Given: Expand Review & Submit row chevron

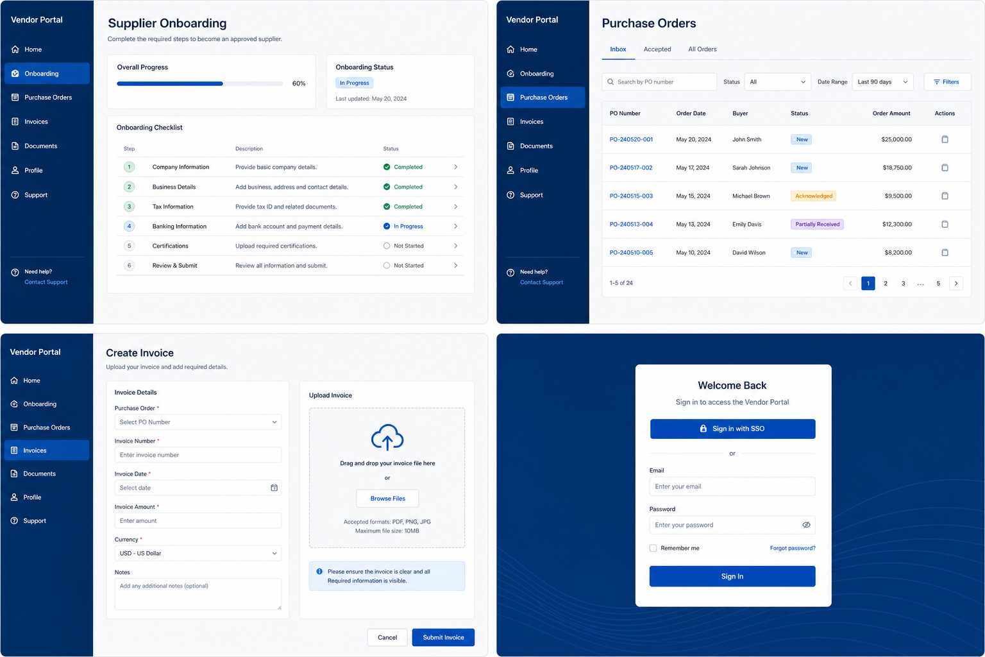Looking at the screenshot, I should [455, 266].
